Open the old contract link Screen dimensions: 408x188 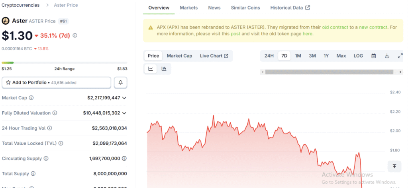pyautogui.click(x=335, y=27)
